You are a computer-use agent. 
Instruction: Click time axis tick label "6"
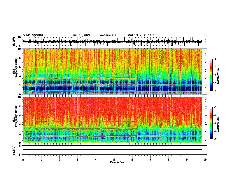(x=132, y=160)
